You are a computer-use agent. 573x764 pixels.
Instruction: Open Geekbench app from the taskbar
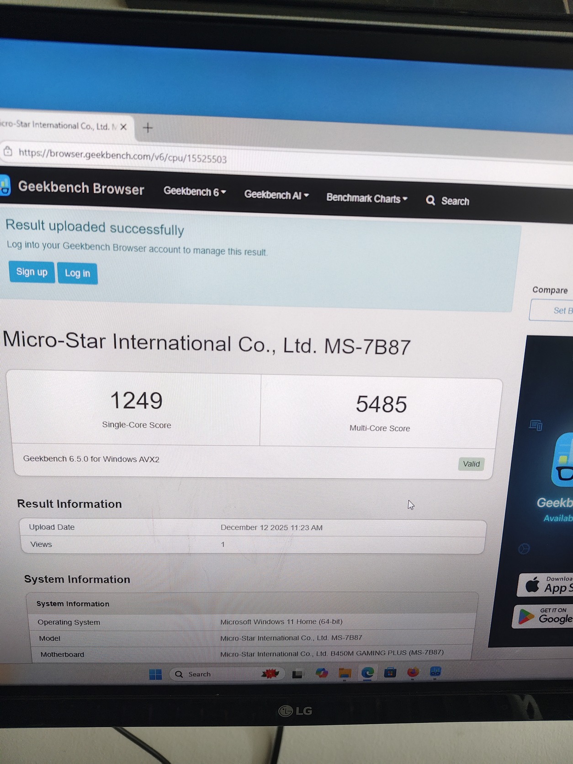point(435,672)
